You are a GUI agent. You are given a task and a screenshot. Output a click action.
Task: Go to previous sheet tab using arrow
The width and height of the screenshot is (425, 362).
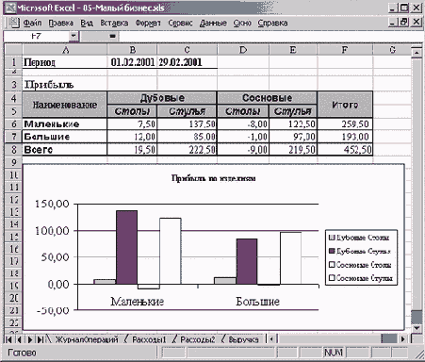pos(20,339)
